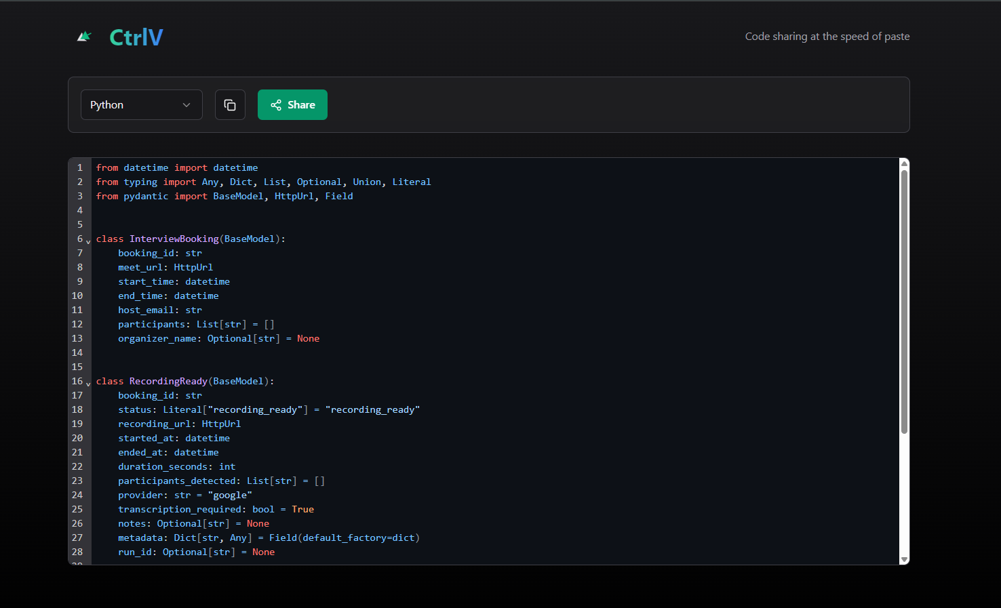1001x608 pixels.
Task: Collapse the RecordingReady class fold arrow
Action: (x=88, y=384)
